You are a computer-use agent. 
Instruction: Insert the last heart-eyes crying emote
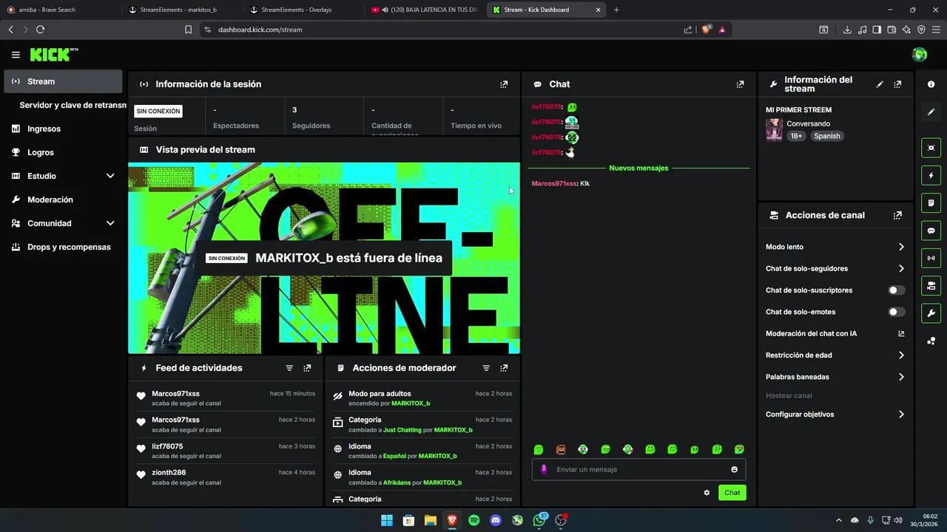[x=739, y=449]
